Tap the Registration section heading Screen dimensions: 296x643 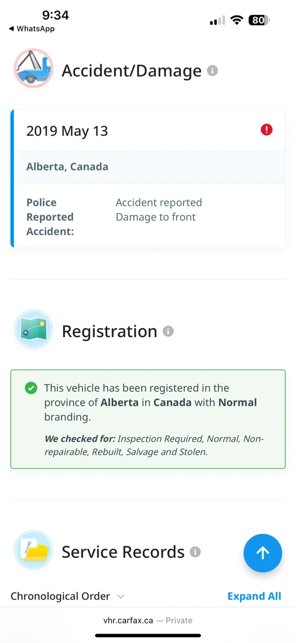tap(109, 331)
